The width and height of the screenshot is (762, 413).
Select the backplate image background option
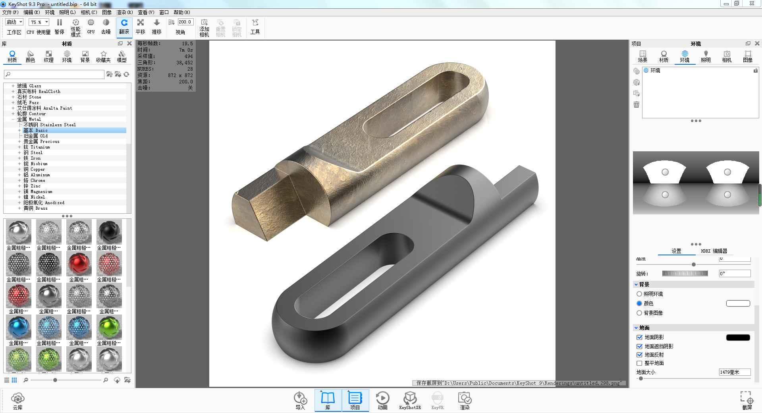[x=639, y=313]
